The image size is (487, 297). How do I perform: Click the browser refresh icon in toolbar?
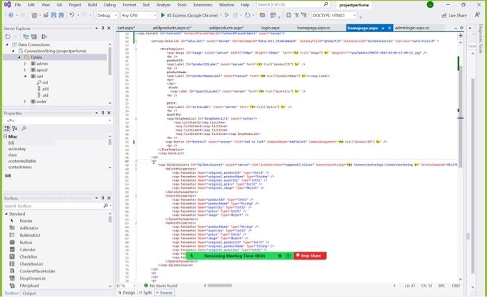pos(247,15)
